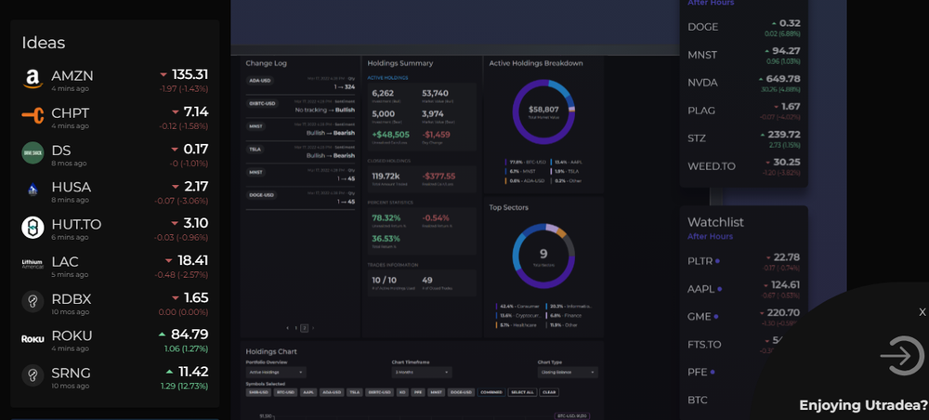929x420 pixels.
Task: Click the HUSA company logo in Ideas
Action: [33, 190]
